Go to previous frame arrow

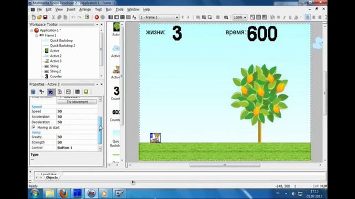coord(182,17)
